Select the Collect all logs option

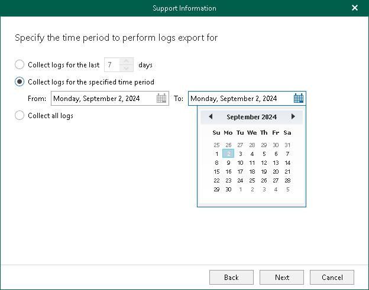click(20, 115)
